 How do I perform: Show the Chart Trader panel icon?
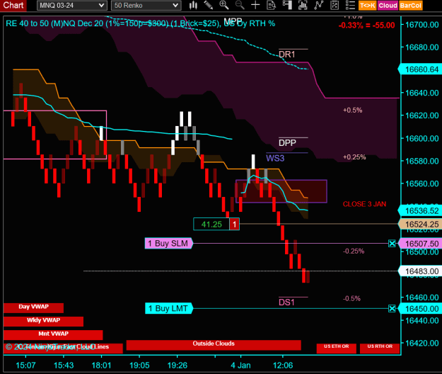287,5
